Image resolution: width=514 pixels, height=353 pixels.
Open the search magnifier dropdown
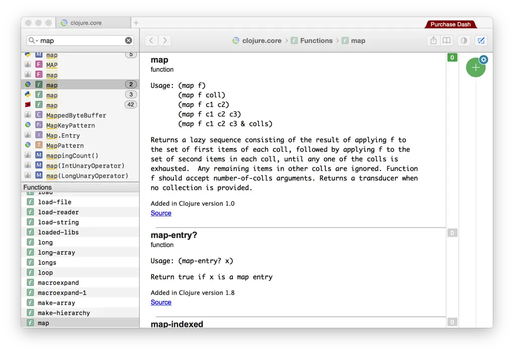tap(33, 40)
